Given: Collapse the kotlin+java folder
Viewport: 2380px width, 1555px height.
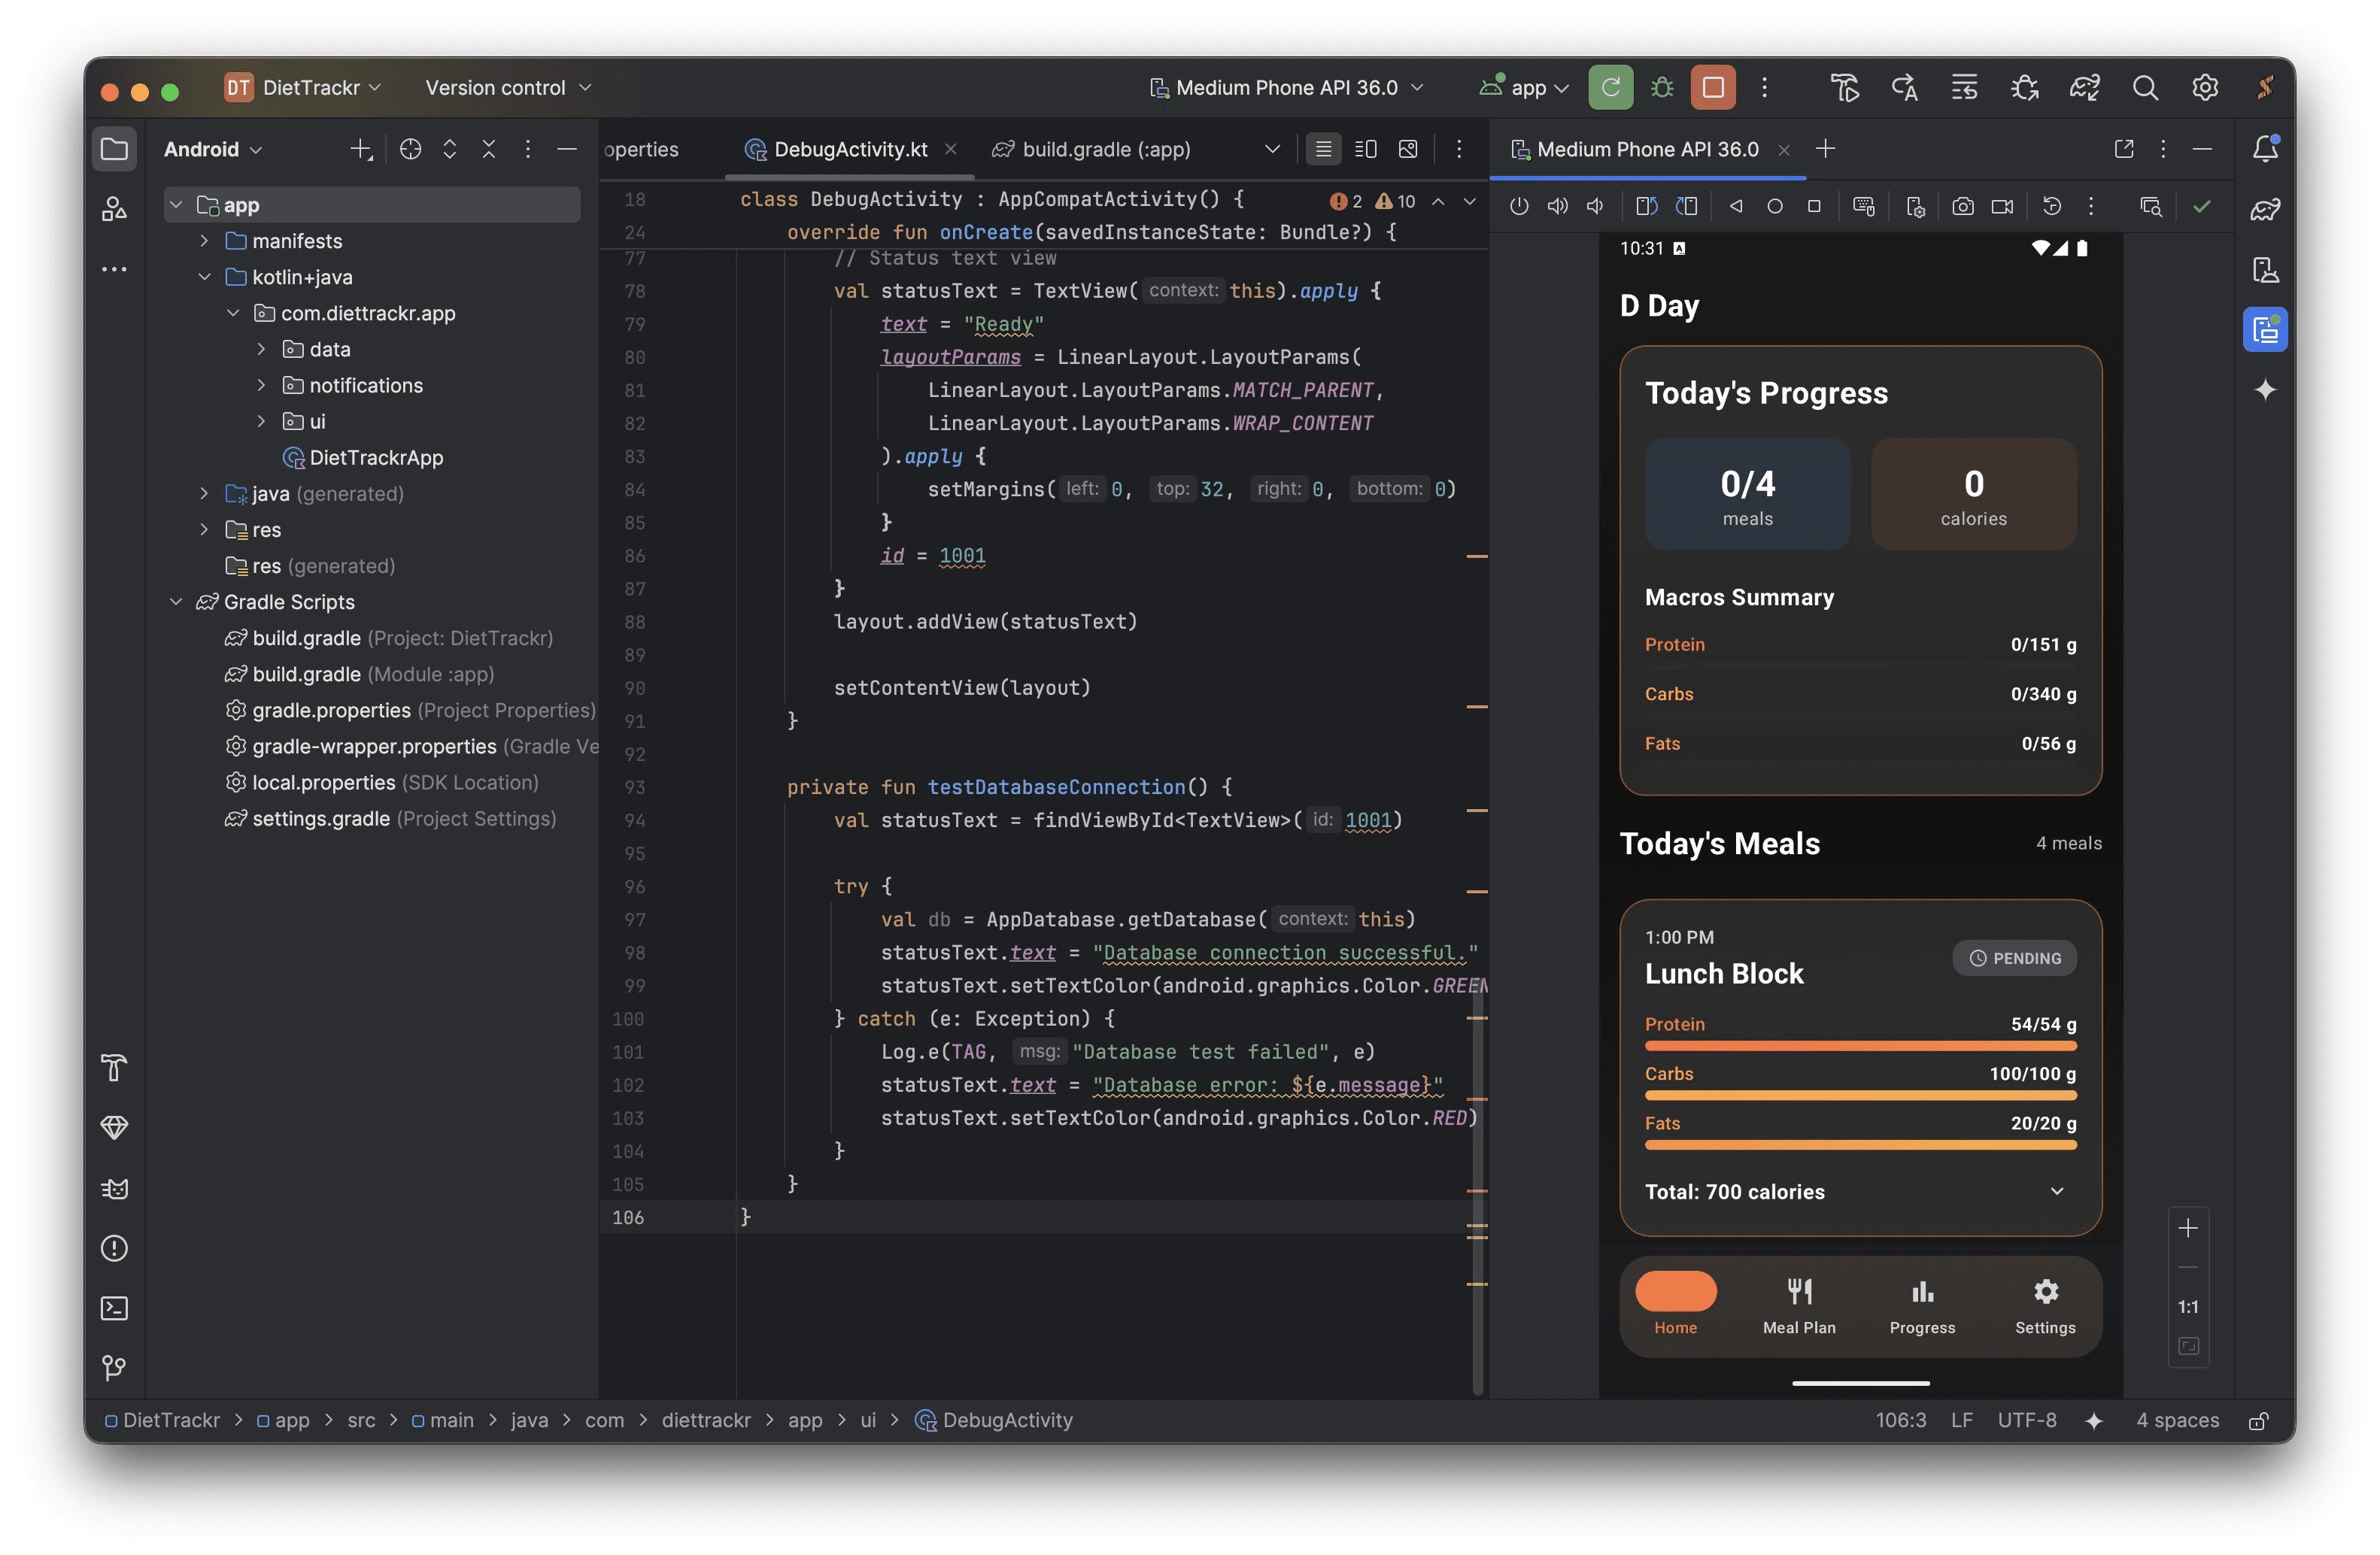Looking at the screenshot, I should (204, 277).
